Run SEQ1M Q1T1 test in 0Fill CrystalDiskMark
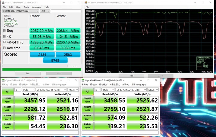216x137 pixels. pos(88,109)
